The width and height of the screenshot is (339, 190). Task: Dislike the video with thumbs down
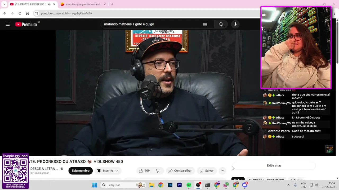(158, 171)
